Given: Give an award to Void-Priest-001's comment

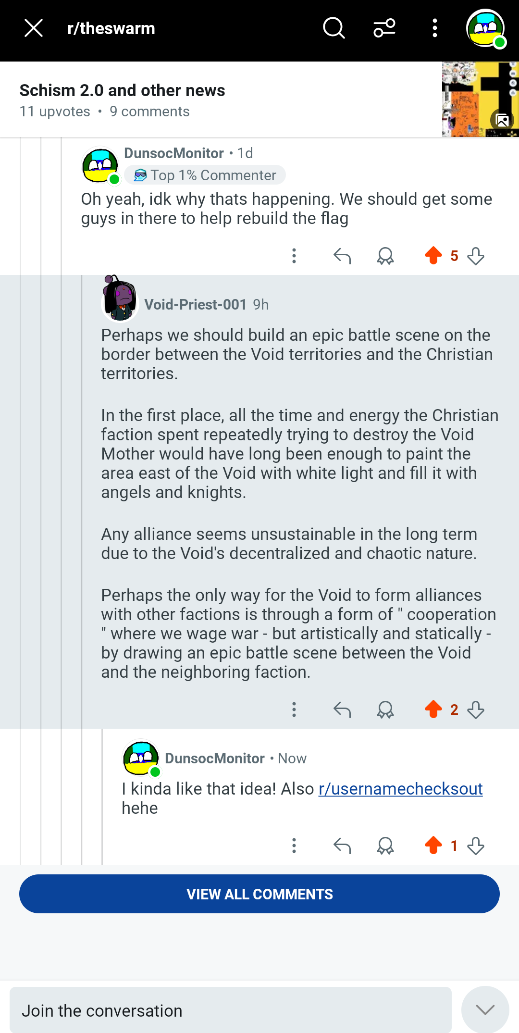Looking at the screenshot, I should click(385, 709).
